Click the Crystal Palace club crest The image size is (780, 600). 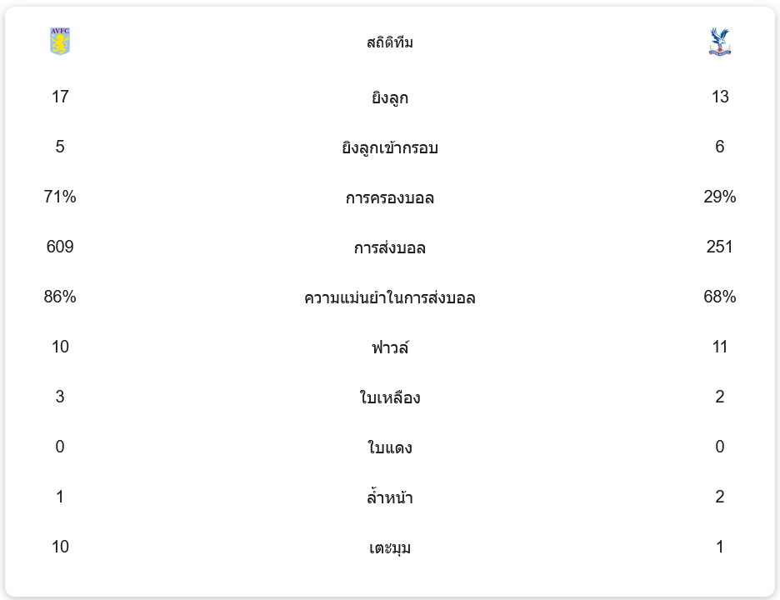tap(719, 42)
